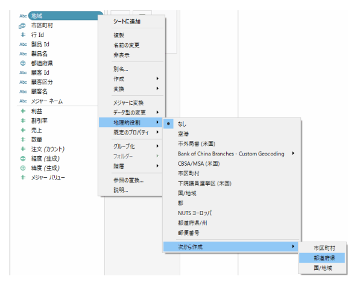Viewport: 363px width, 288px height.
Task: Choose 複製 to duplicate the field
Action: pyautogui.click(x=119, y=36)
